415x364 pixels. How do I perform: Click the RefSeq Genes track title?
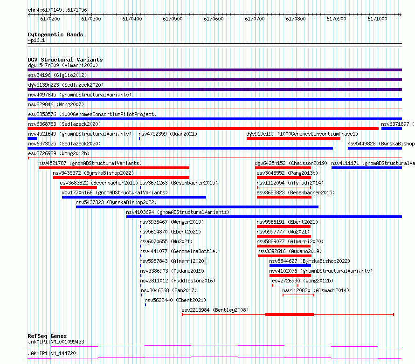48,336
